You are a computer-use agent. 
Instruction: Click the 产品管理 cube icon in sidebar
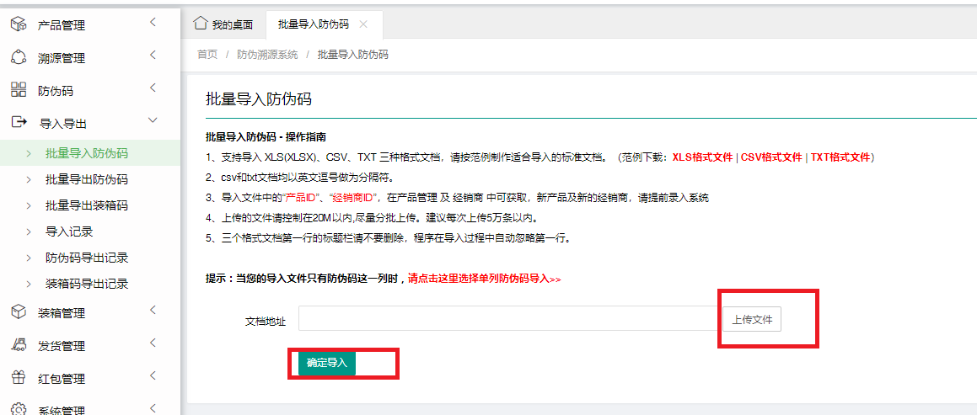[19, 24]
